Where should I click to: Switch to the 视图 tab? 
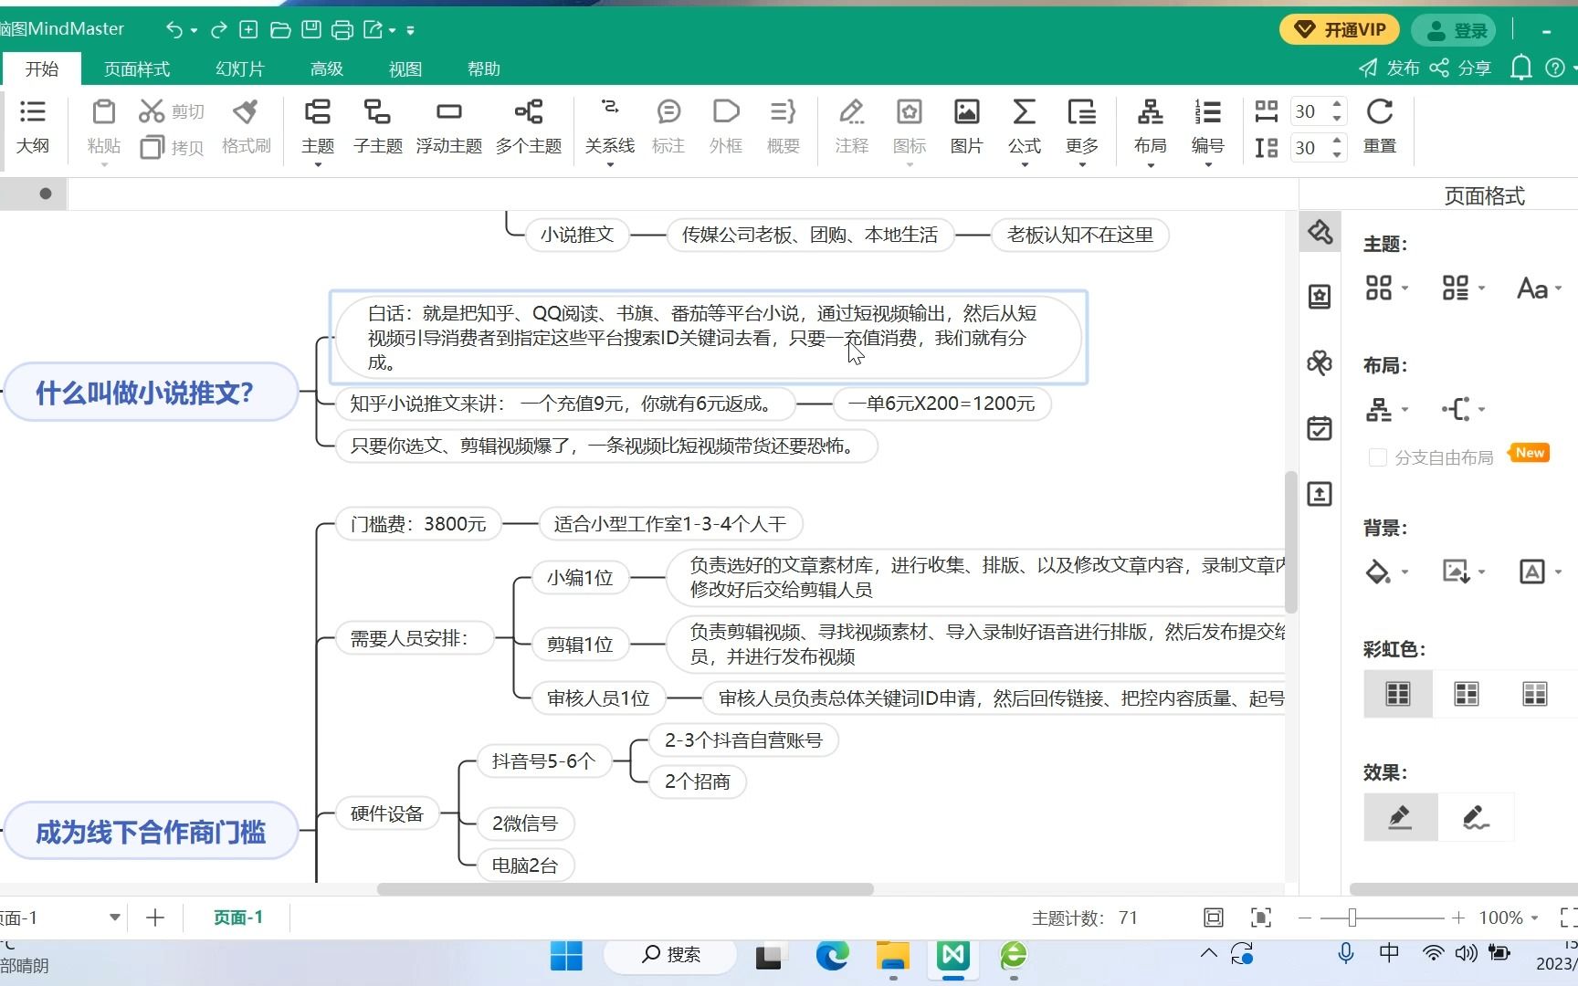(405, 68)
